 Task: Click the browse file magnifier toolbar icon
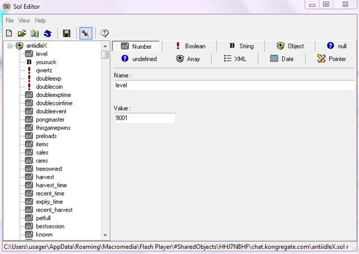point(35,34)
